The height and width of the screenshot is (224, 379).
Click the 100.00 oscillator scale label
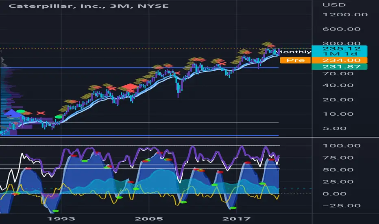coord(342,145)
